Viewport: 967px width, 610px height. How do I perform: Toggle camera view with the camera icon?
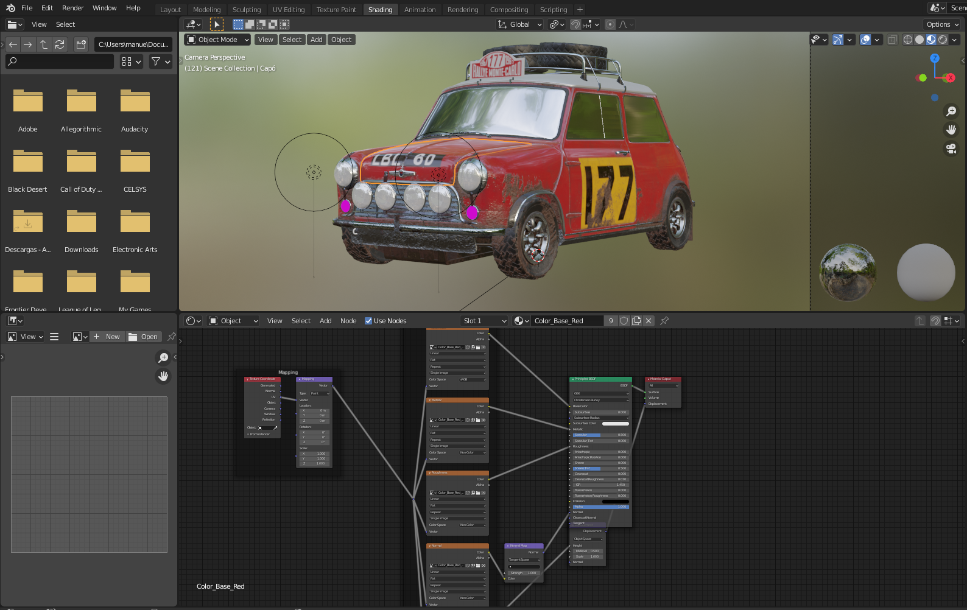point(951,149)
